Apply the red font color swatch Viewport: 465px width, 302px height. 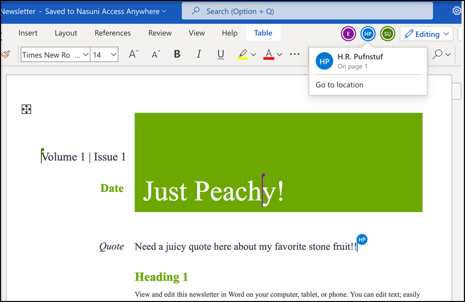[x=268, y=54]
